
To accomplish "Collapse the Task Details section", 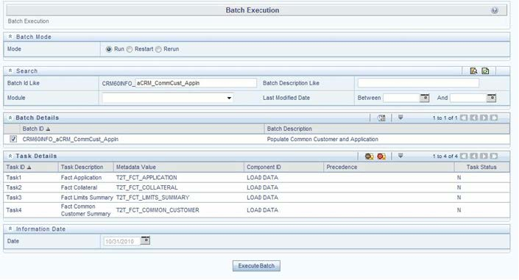I will tap(10, 156).
